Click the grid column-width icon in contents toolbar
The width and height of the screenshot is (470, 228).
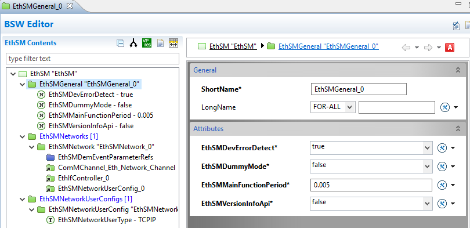[173, 43]
